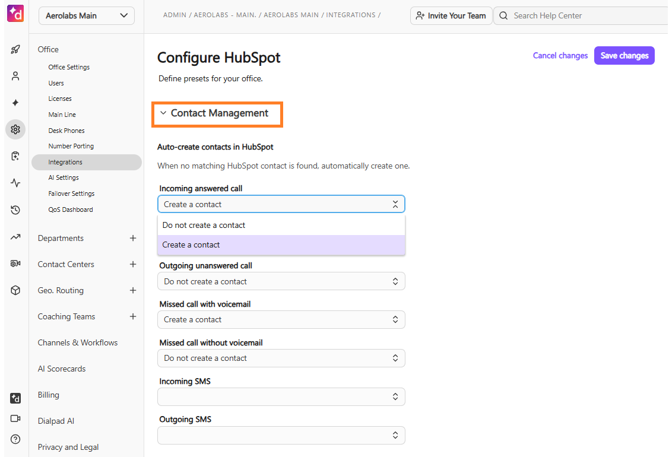Open Billing section

pos(49,395)
